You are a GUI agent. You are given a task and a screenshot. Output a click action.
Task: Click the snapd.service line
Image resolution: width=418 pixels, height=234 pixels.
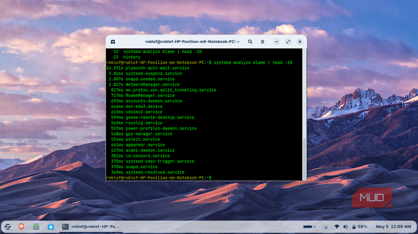click(x=134, y=167)
